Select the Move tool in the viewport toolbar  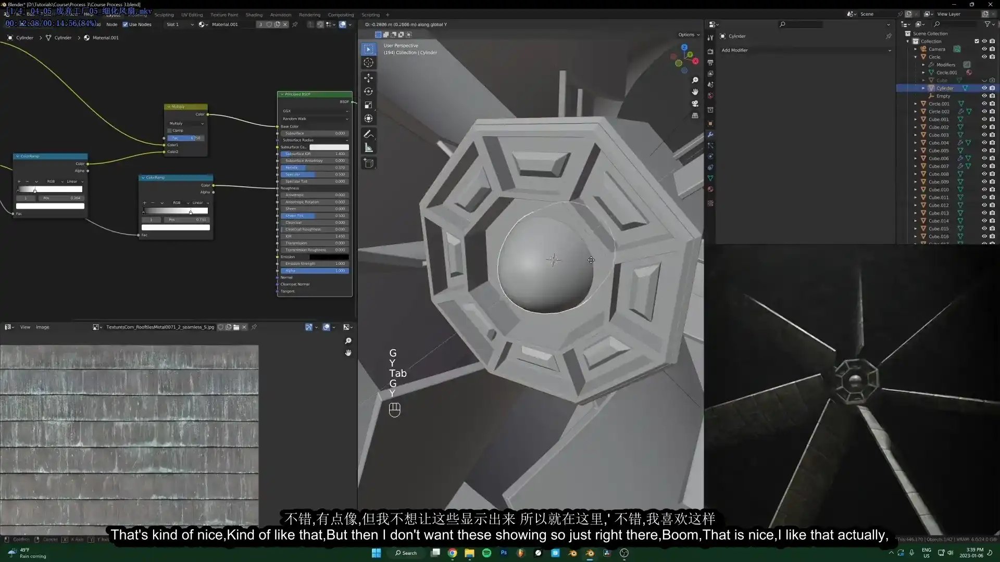(369, 78)
